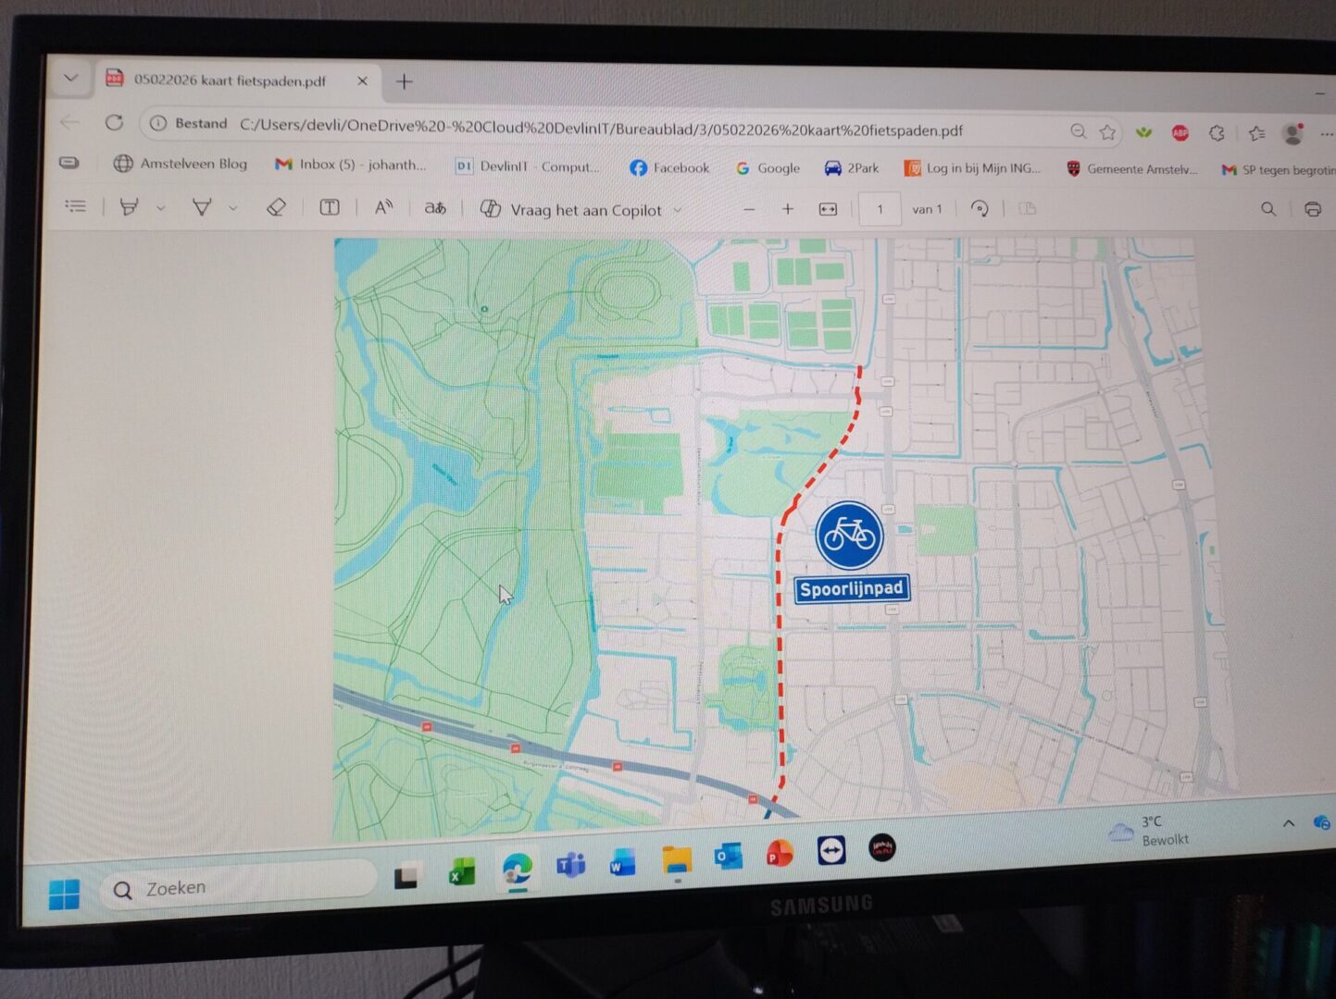
Task: Toggle the table of contents sidebar
Action: point(76,205)
